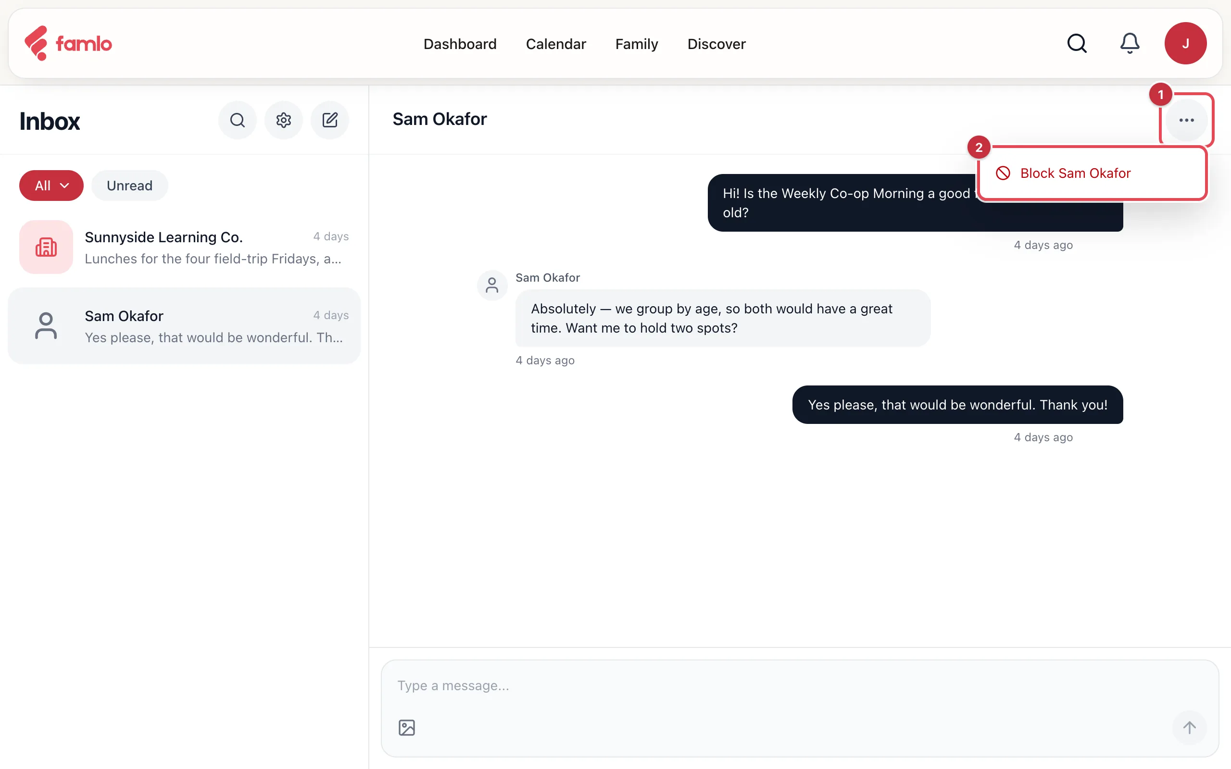This screenshot has width=1231, height=769.
Task: Open the Sunnyside Learning Co. conversation
Action: point(184,247)
